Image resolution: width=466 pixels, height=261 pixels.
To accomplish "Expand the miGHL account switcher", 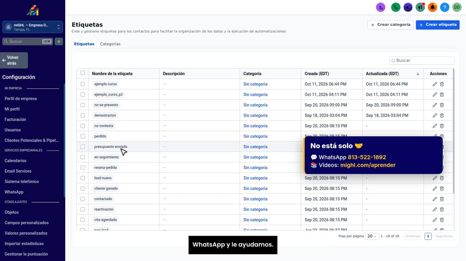I will 32,27.
